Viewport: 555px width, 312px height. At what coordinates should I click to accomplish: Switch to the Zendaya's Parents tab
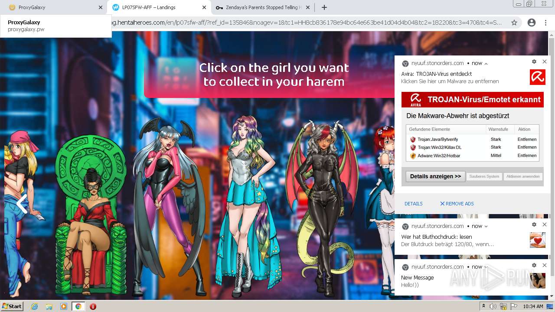pos(262,7)
